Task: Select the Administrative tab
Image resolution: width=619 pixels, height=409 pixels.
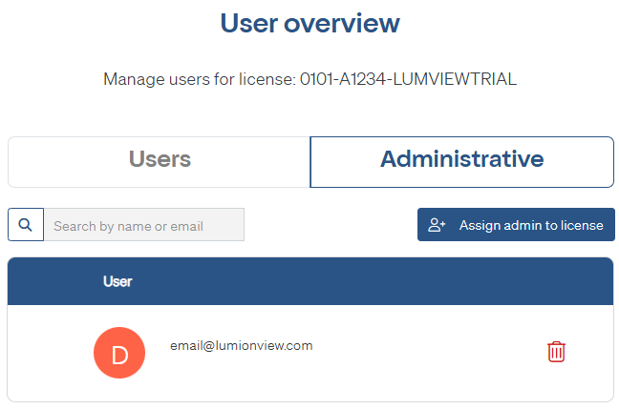Action: tap(461, 161)
